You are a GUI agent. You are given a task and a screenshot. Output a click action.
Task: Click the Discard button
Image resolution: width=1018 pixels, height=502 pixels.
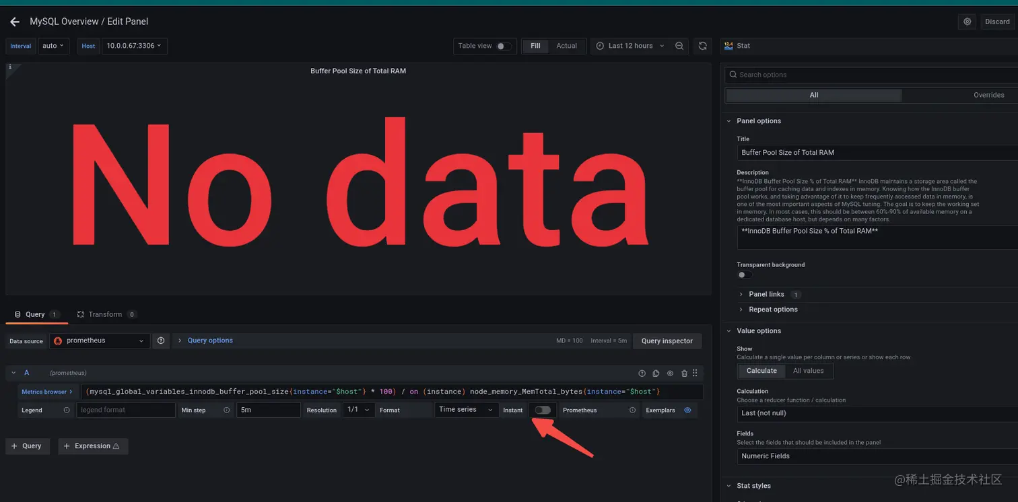point(997,22)
